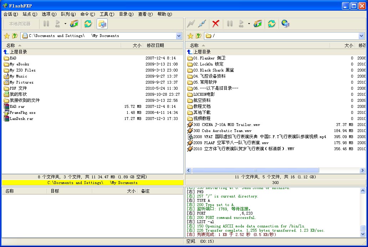This screenshot has height=247, width=368.
Task: Click the left pane up-folder icon
Action: [15, 36]
